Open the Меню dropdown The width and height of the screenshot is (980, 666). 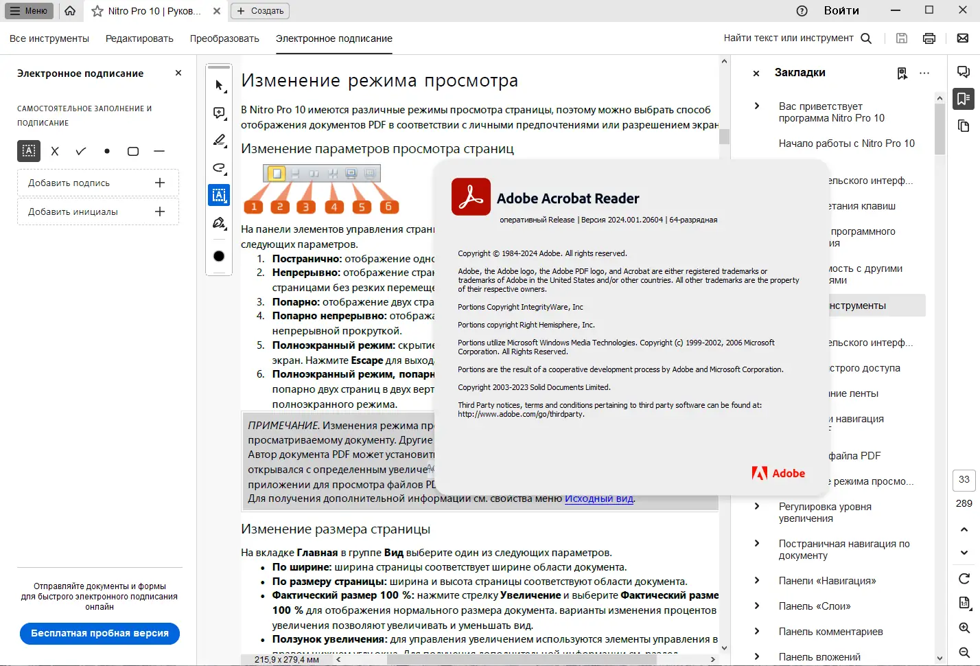pos(29,10)
